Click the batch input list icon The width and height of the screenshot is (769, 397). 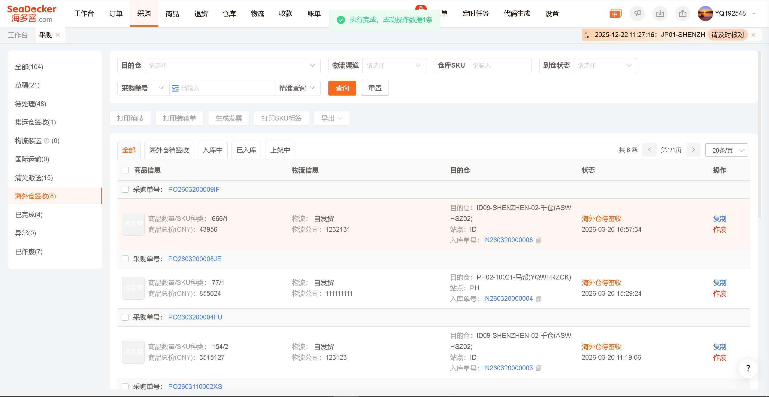click(175, 88)
